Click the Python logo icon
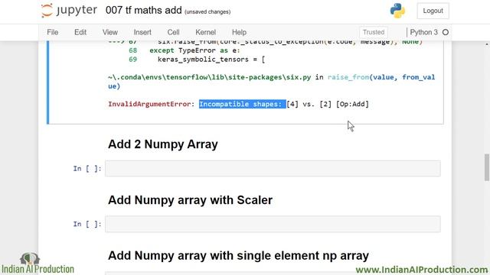 point(397,11)
